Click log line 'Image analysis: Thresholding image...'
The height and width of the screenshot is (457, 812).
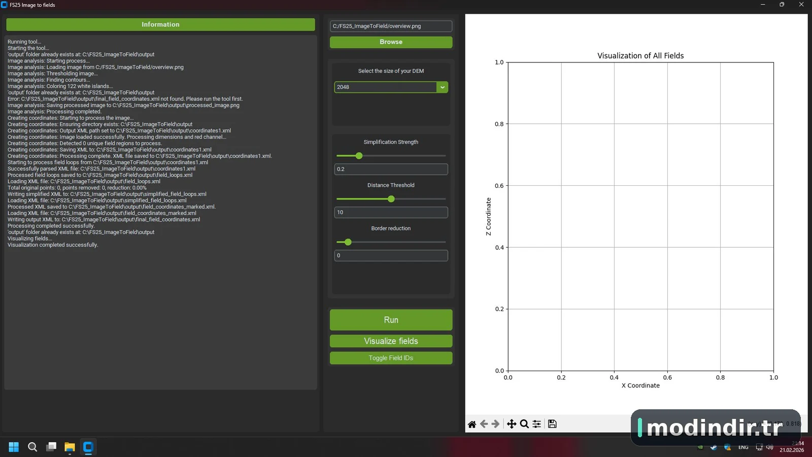[x=53, y=74]
